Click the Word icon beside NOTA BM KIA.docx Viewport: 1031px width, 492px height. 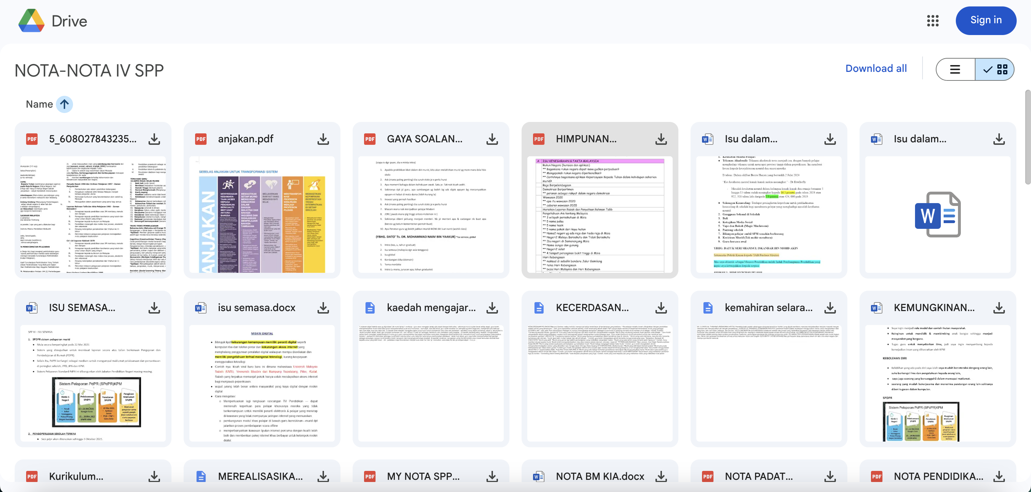coord(539,476)
